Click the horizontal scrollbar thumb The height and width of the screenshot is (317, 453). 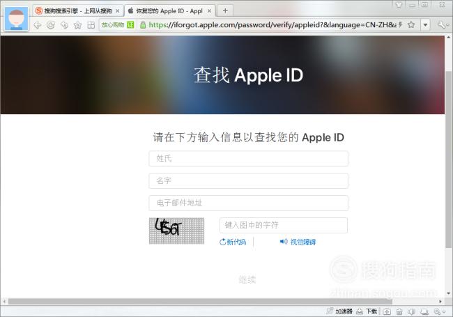point(200,302)
